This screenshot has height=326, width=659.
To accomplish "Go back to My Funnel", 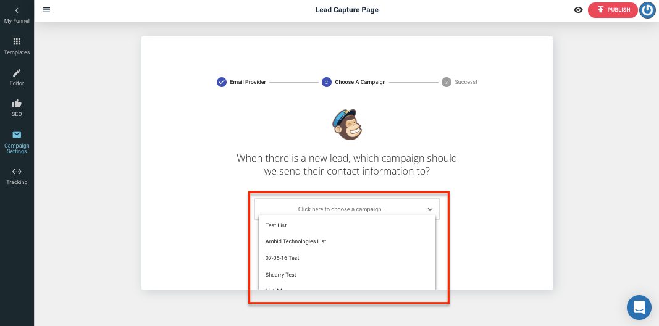I will (17, 15).
